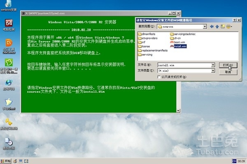Expand the 查找范围 sources dropdown

[205, 27]
